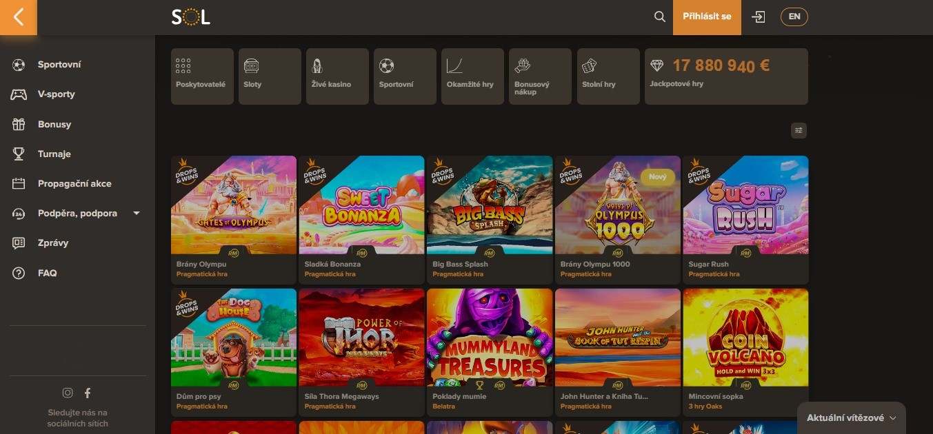Click the gift icon beside Bonusy
Image resolution: width=933 pixels, height=434 pixels.
coord(19,125)
